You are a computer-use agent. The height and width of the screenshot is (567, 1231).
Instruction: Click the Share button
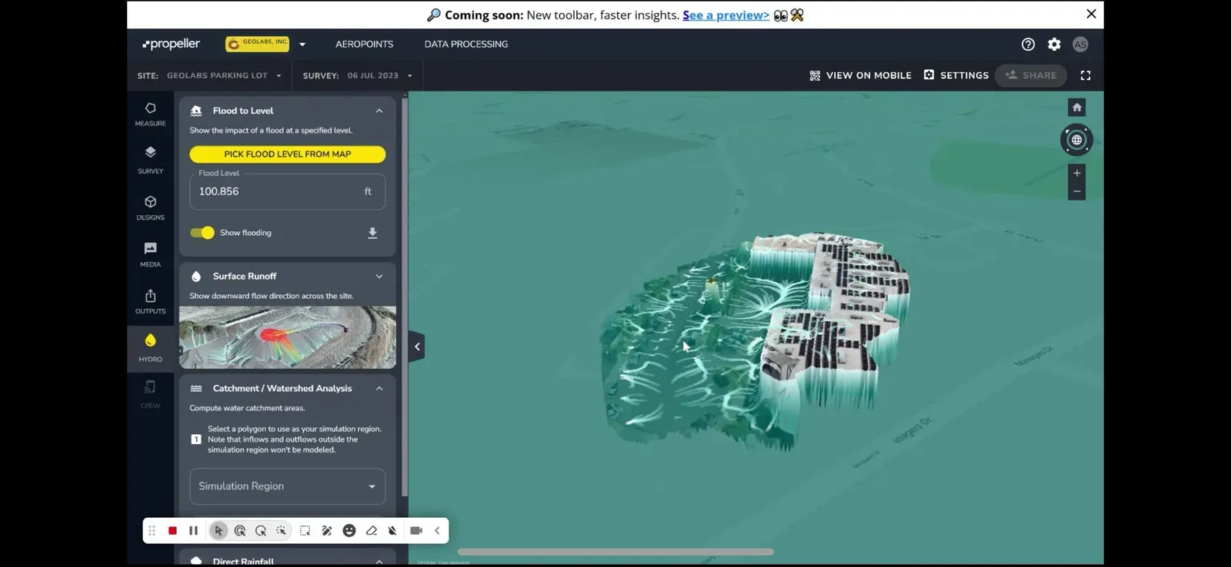1031,75
